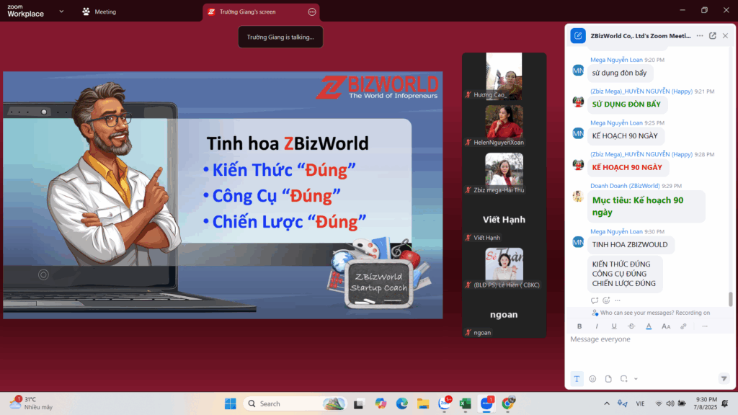Viewport: 738px width, 415px height.
Task: Select the Viết Hạnh participant tile
Action: point(504,220)
